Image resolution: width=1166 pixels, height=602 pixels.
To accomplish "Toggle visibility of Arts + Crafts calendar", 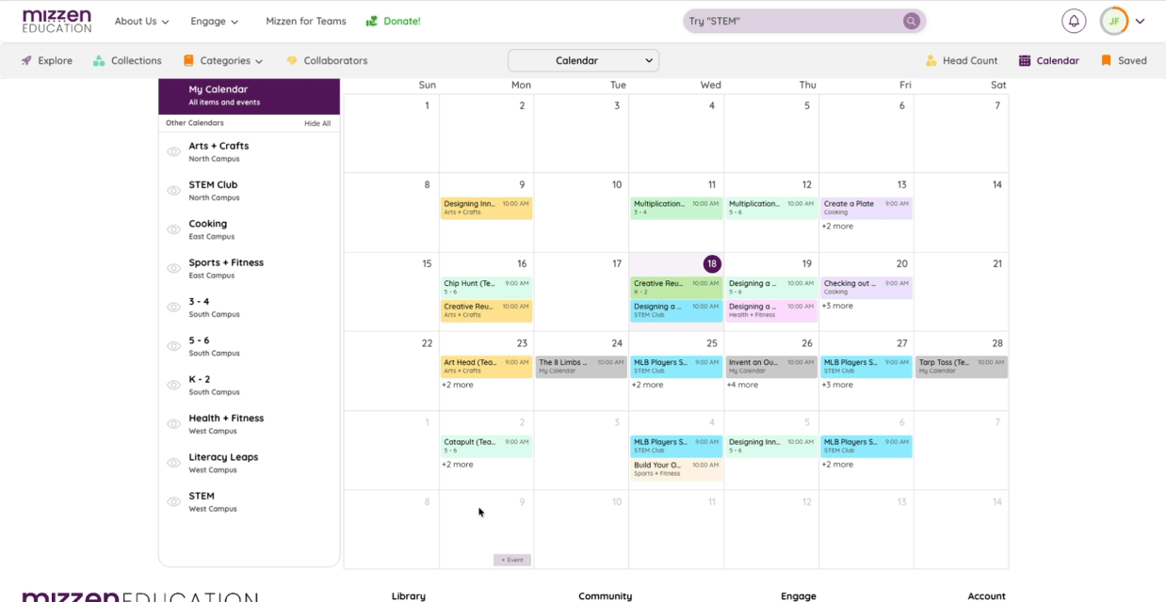I will click(173, 151).
